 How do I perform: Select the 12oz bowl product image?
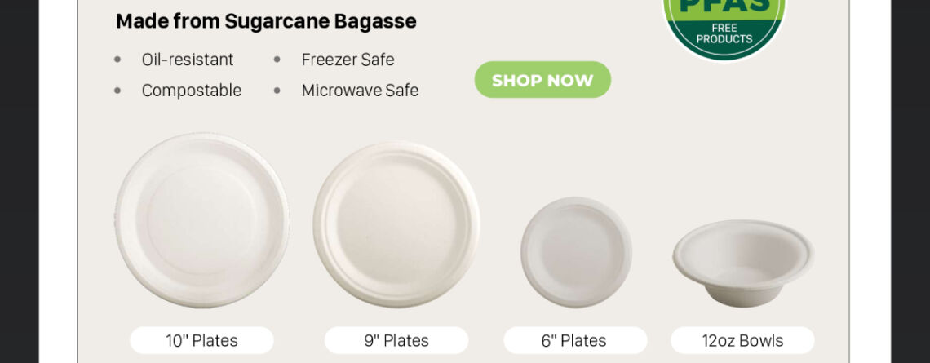743,263
